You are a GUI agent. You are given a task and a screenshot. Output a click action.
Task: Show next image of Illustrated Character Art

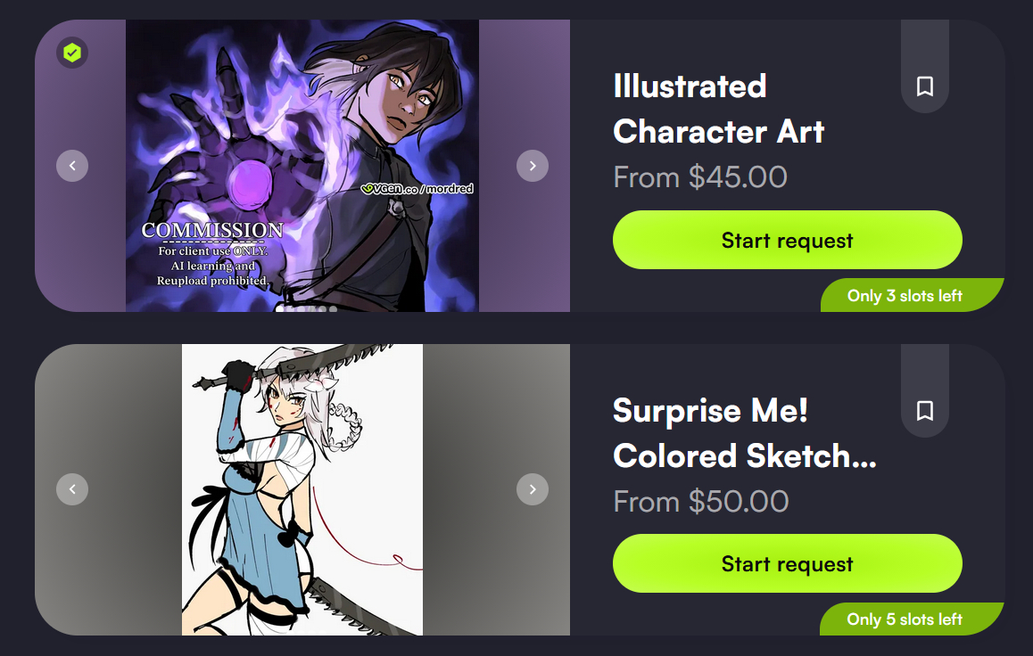533,166
